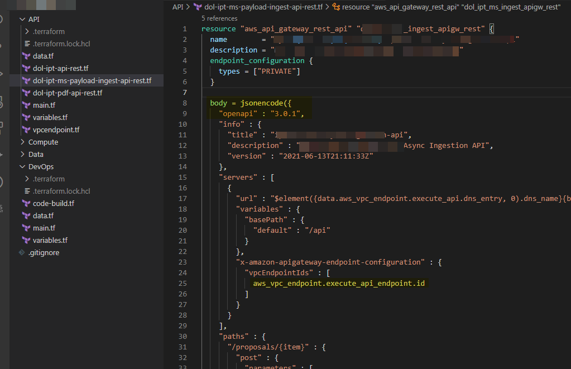571x369 pixels.
Task: Open the "5 references" code lens link
Action: click(x=219, y=18)
